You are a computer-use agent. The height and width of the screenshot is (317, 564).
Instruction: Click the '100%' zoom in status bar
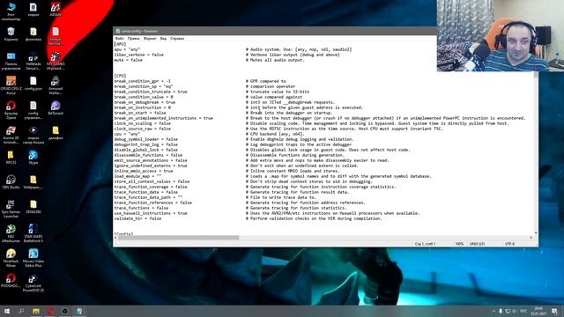459,244
